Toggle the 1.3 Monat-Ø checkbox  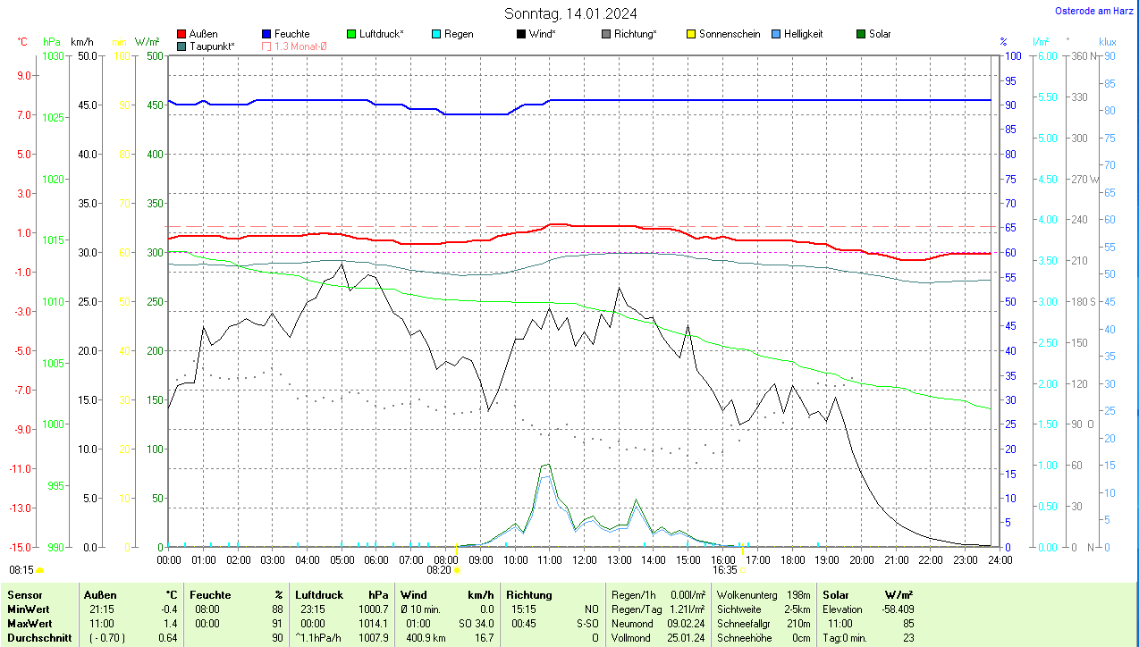(266, 46)
